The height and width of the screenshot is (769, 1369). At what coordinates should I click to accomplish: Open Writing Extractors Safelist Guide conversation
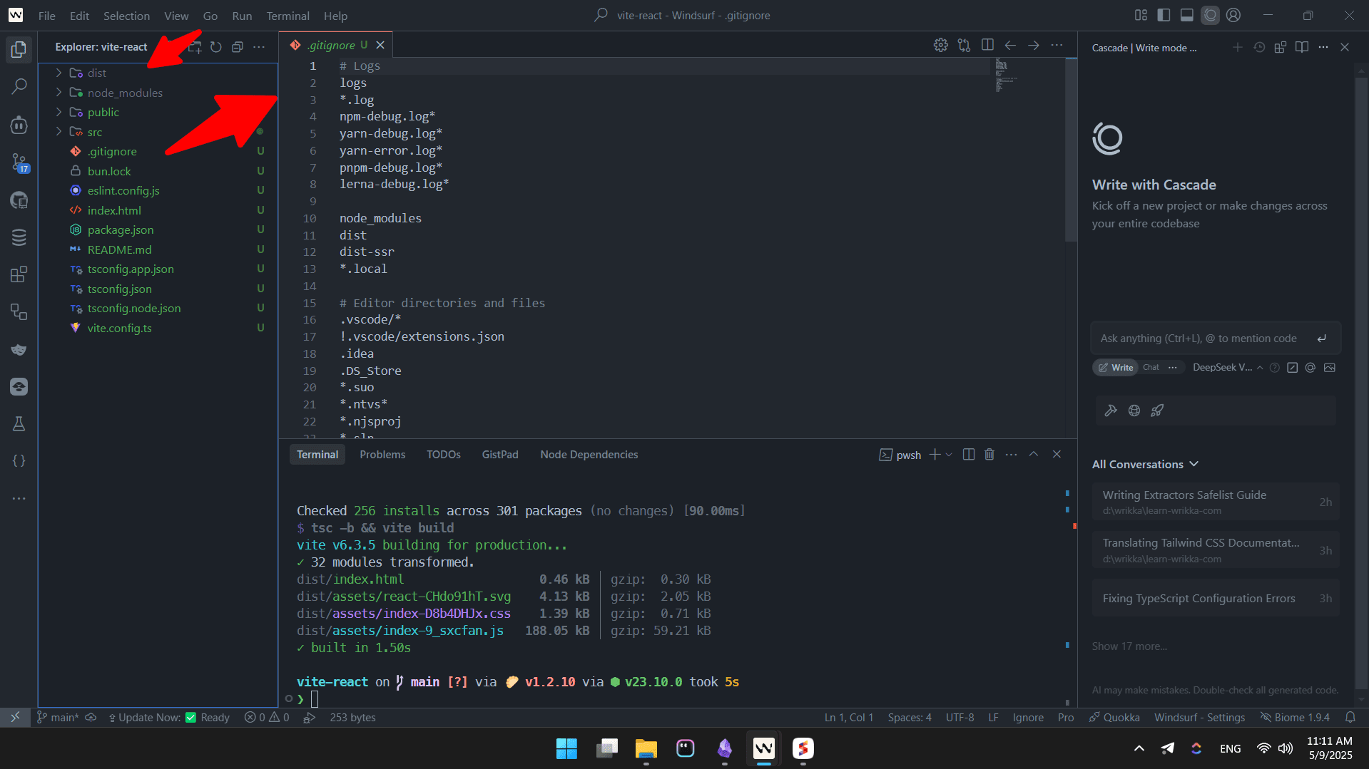click(1216, 502)
